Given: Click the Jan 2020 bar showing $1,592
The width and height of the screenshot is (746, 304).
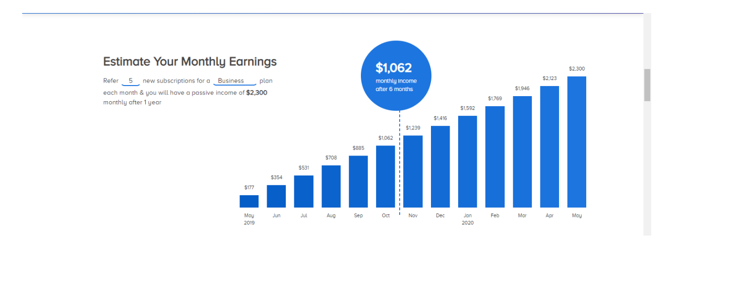Looking at the screenshot, I should click(467, 162).
